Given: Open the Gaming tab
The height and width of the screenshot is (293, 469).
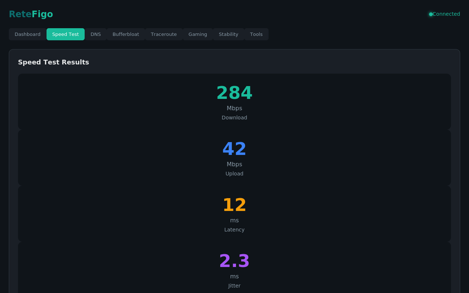Looking at the screenshot, I should [x=198, y=34].
